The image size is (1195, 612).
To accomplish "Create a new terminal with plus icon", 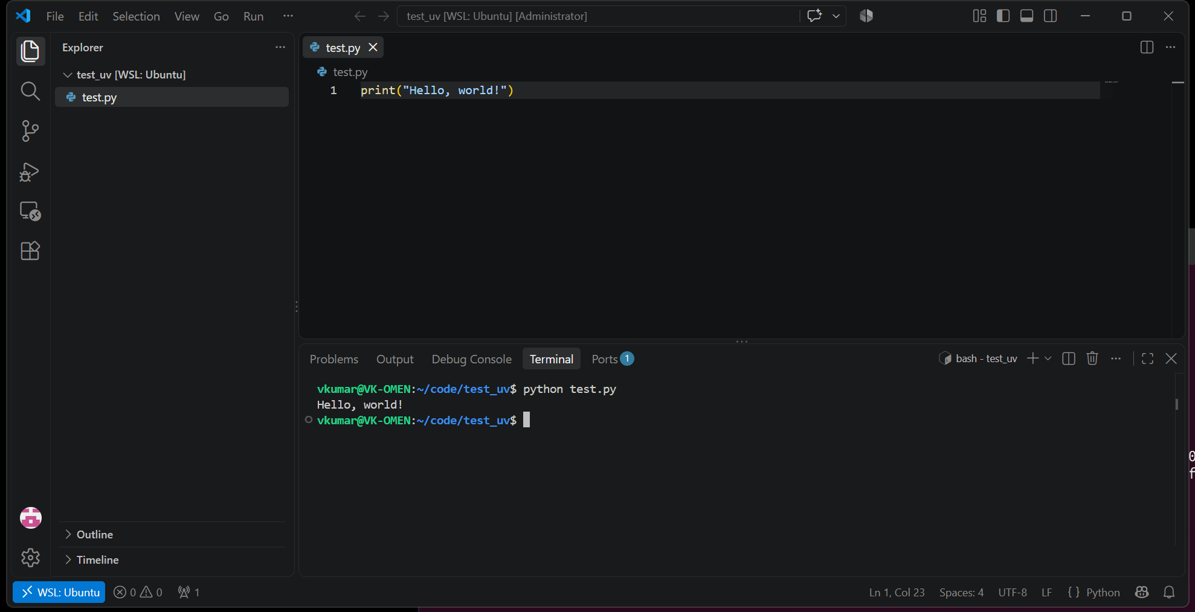I will 1032,359.
